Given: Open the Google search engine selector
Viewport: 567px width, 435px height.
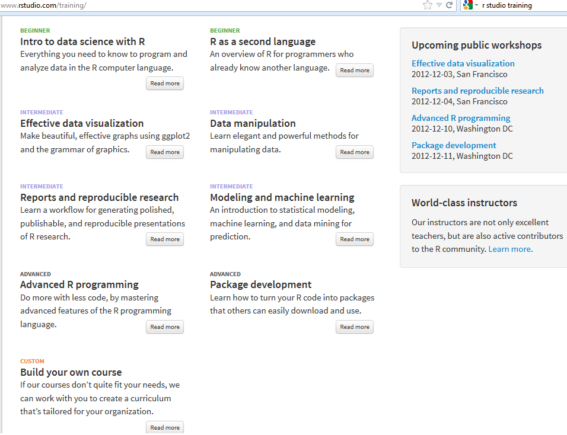Looking at the screenshot, I should pos(469,5).
